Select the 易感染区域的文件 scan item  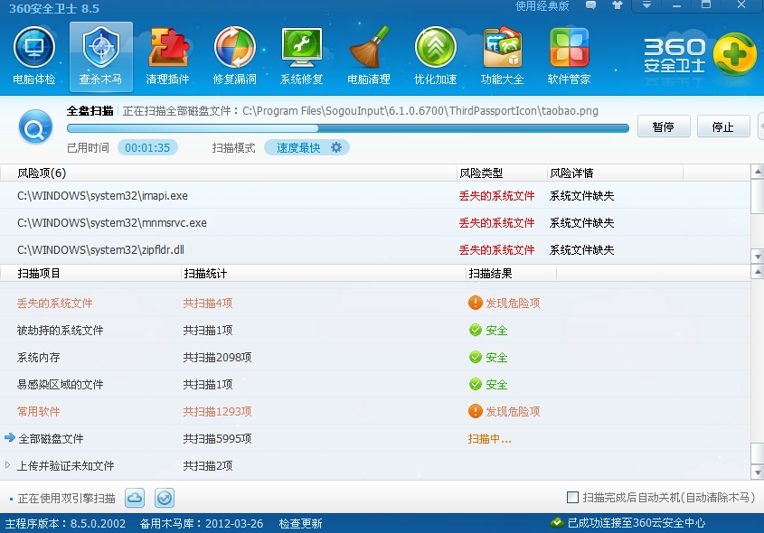[x=375, y=385]
